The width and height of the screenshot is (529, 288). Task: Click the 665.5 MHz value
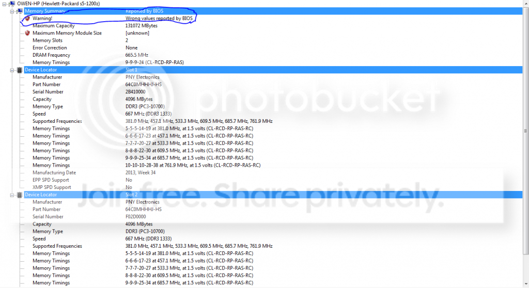tap(136, 55)
